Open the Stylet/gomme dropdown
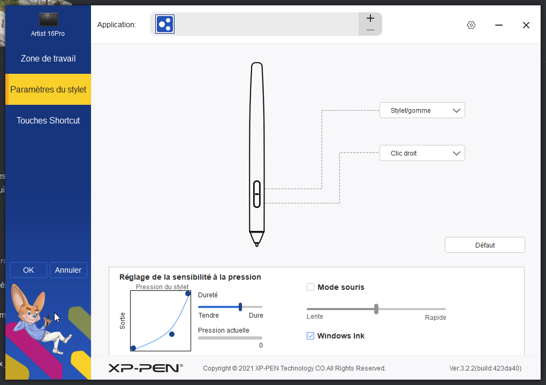Image resolution: width=546 pixels, height=385 pixels. pyautogui.click(x=422, y=111)
